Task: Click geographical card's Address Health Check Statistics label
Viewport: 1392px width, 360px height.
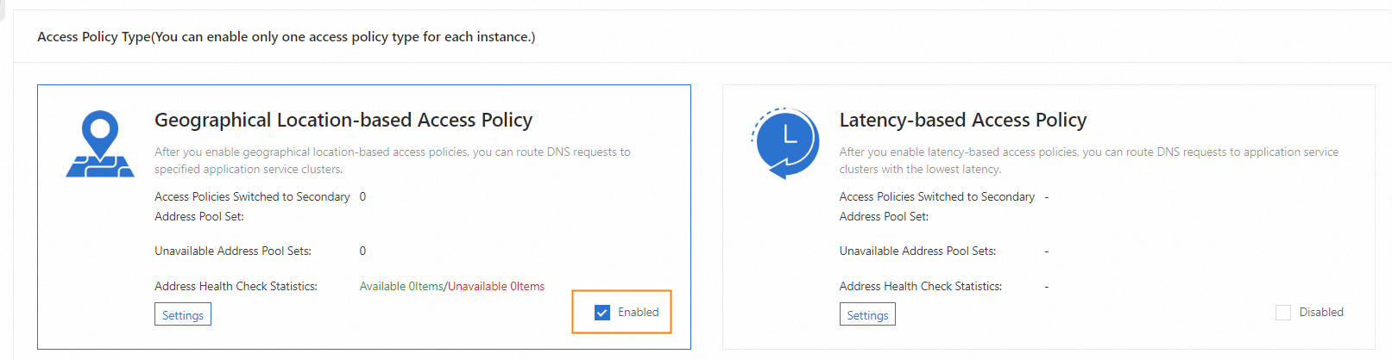Action: click(236, 287)
